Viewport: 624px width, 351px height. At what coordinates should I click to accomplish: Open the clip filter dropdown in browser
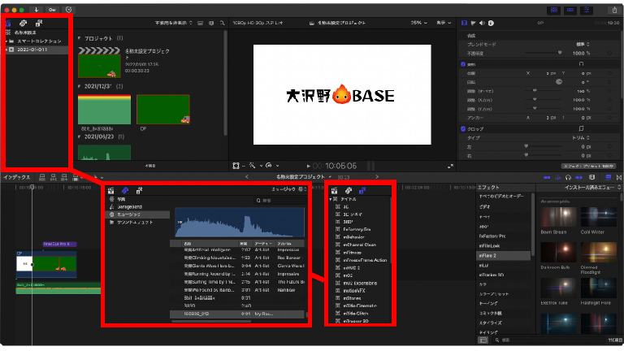point(174,23)
